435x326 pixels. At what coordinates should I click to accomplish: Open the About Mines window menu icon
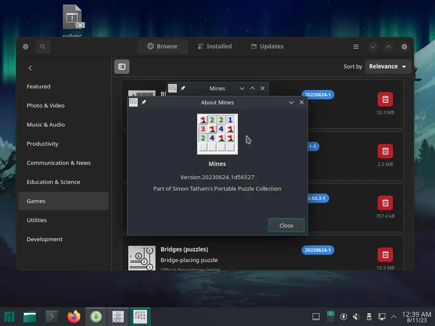133,102
